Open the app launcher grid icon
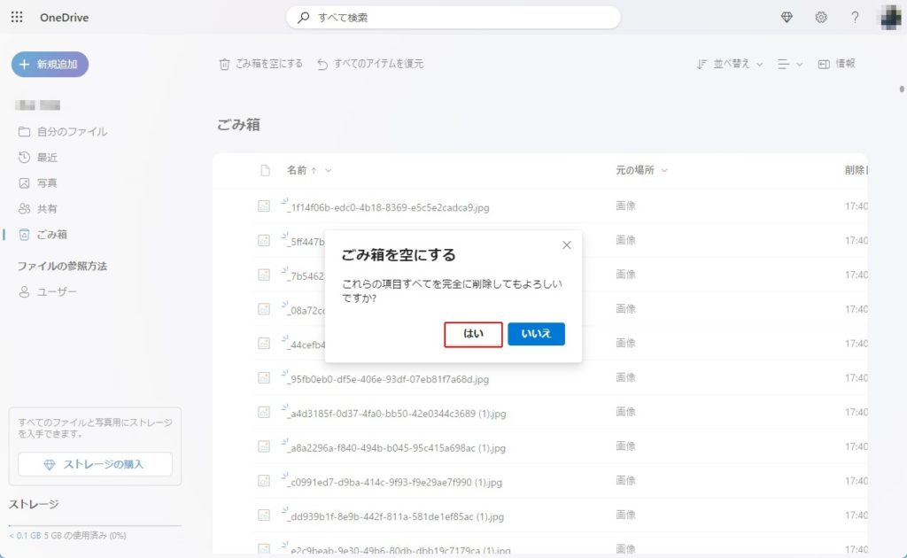907x558 pixels. tap(18, 18)
